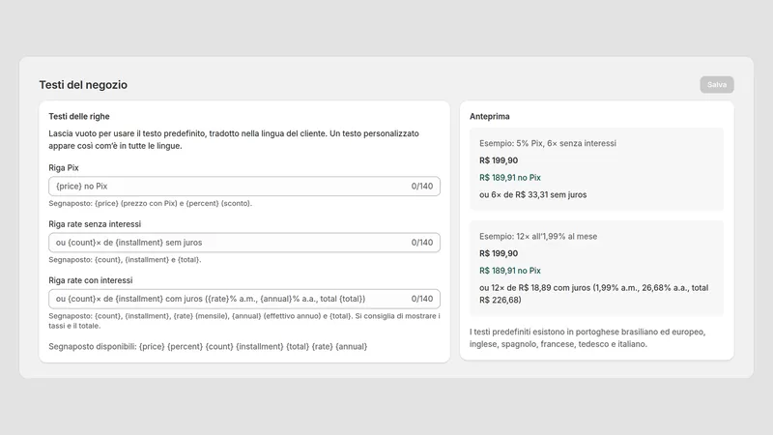Click 'ou 6× de R$ 33,31 sem juros'
The height and width of the screenshot is (435, 773).
[x=533, y=194]
